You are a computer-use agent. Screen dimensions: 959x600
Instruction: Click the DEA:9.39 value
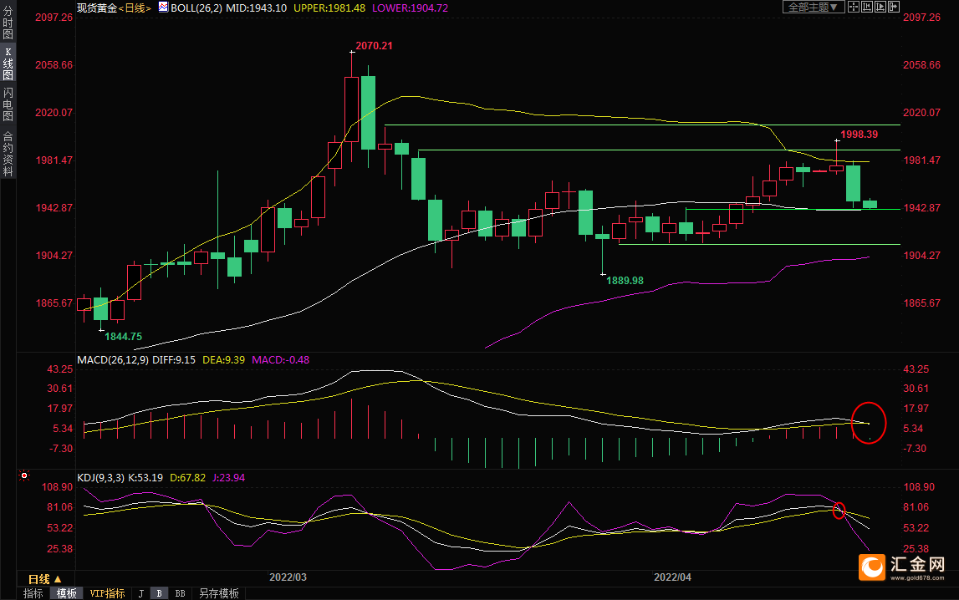223,360
